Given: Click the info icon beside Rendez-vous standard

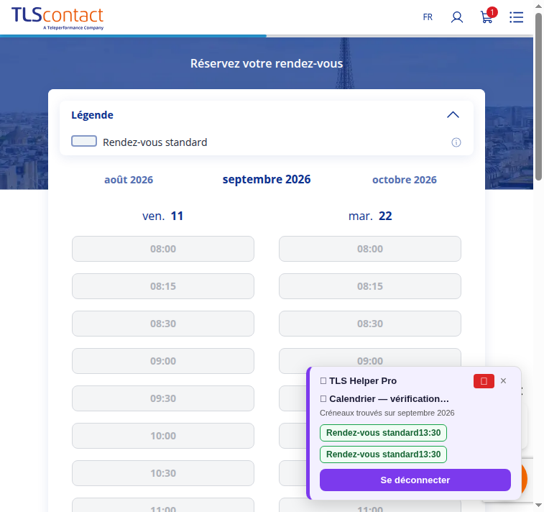Looking at the screenshot, I should coord(456,142).
